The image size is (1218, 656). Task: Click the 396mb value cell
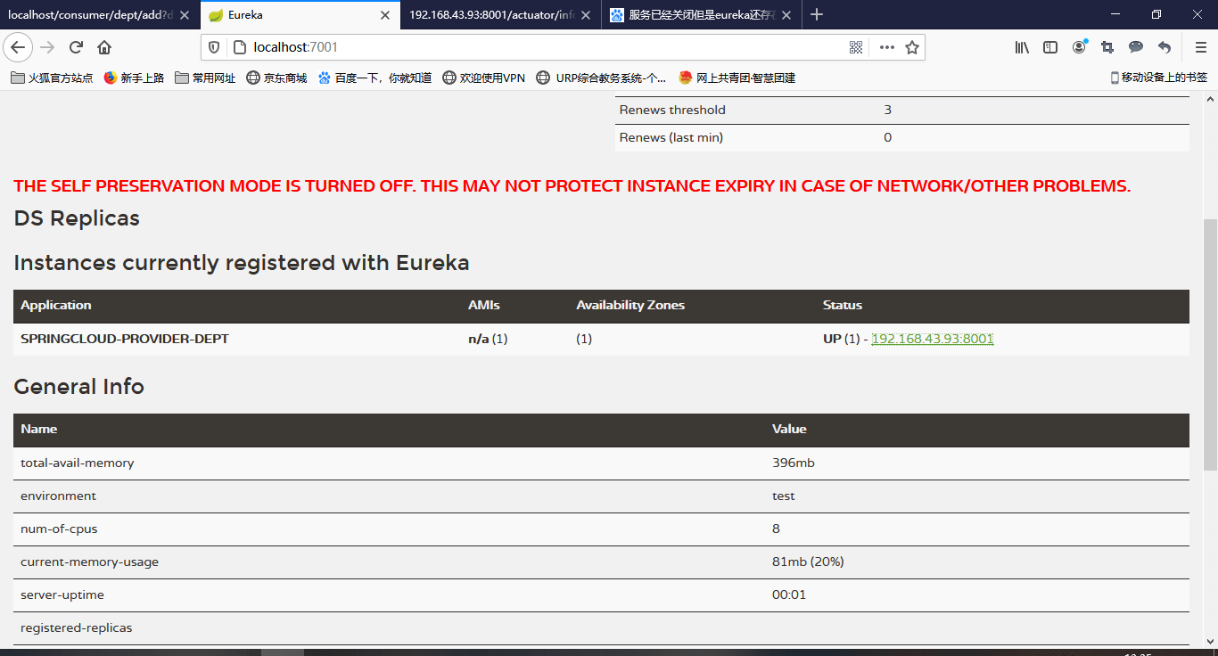click(794, 463)
